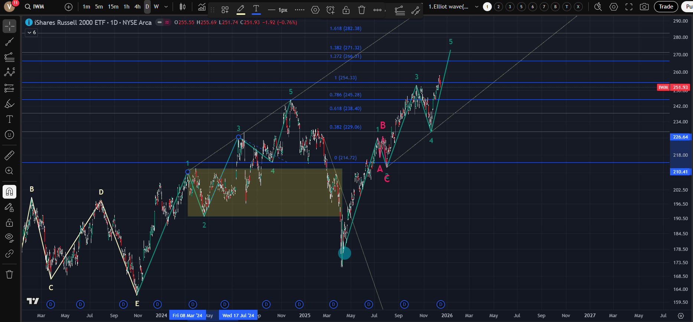Image resolution: width=693 pixels, height=322 pixels.
Task: Click the Trade button
Action: [666, 7]
